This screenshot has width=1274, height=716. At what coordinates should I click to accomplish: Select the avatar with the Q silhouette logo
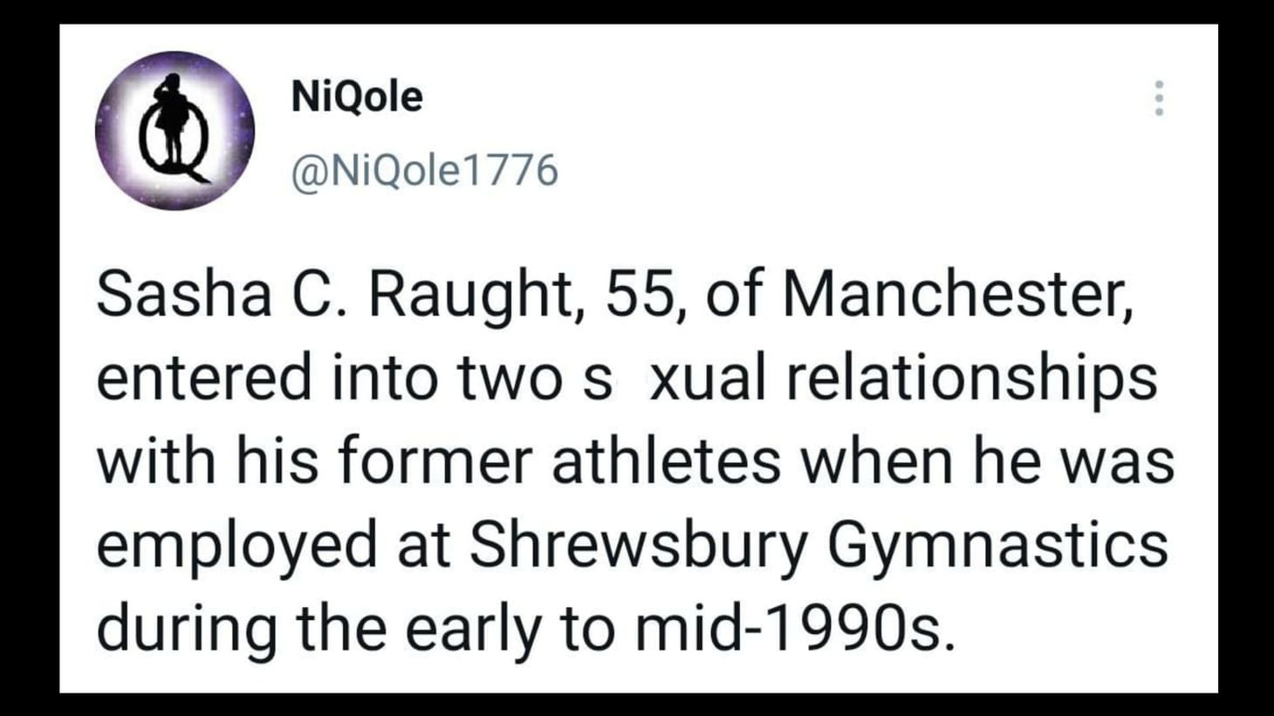175,131
